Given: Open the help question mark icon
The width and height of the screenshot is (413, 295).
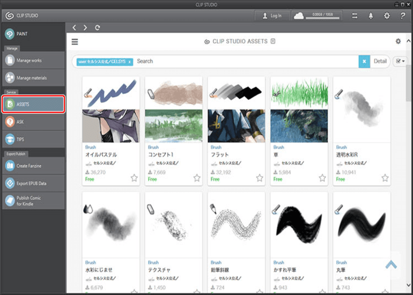Looking at the screenshot, I should point(402,16).
